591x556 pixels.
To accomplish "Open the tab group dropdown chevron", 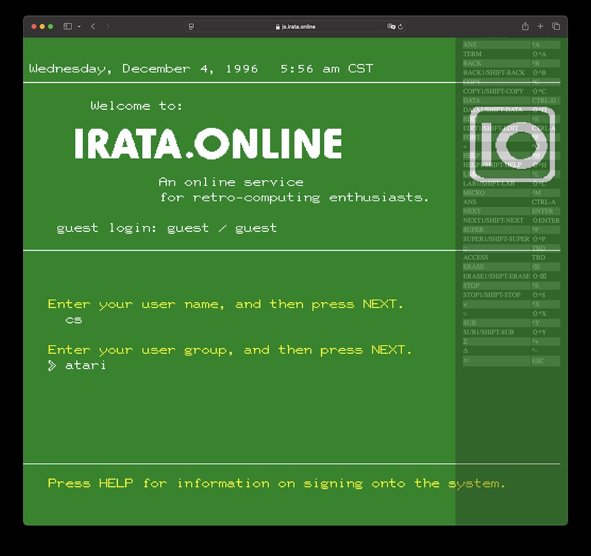I will (79, 27).
